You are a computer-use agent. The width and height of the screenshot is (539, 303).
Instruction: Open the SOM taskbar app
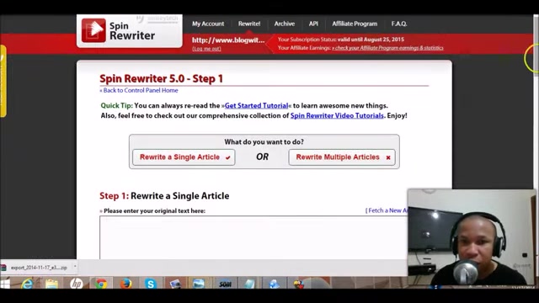click(225, 284)
